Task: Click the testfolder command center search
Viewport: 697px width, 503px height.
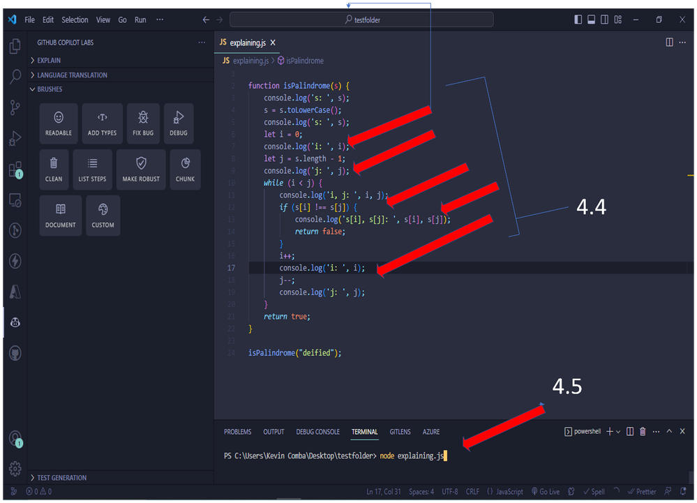Action: point(361,20)
